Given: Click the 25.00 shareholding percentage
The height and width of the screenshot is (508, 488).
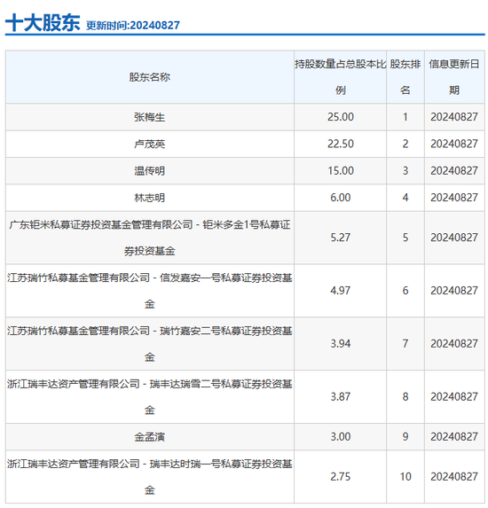Looking at the screenshot, I should point(340,117).
